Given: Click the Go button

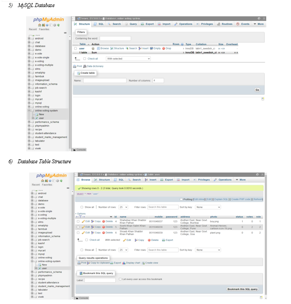Looking at the screenshot, I should click(257, 90).
